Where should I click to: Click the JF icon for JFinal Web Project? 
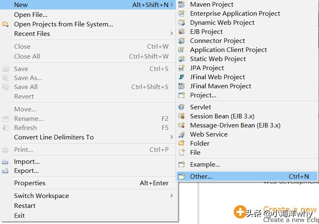181,77
